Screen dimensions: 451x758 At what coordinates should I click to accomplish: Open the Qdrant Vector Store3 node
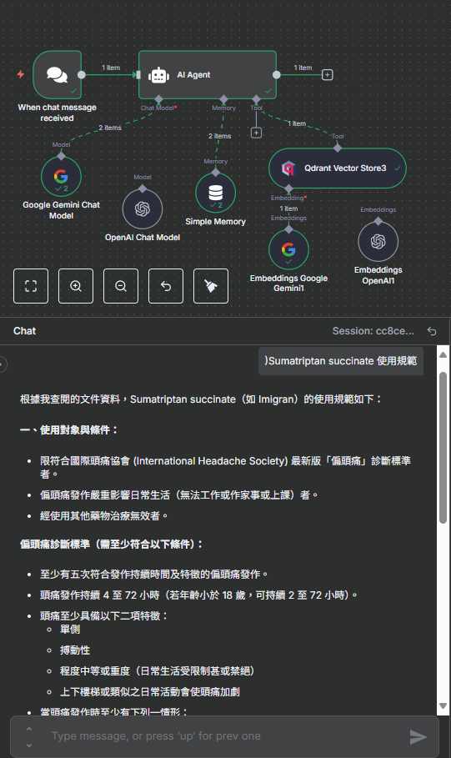pos(338,168)
